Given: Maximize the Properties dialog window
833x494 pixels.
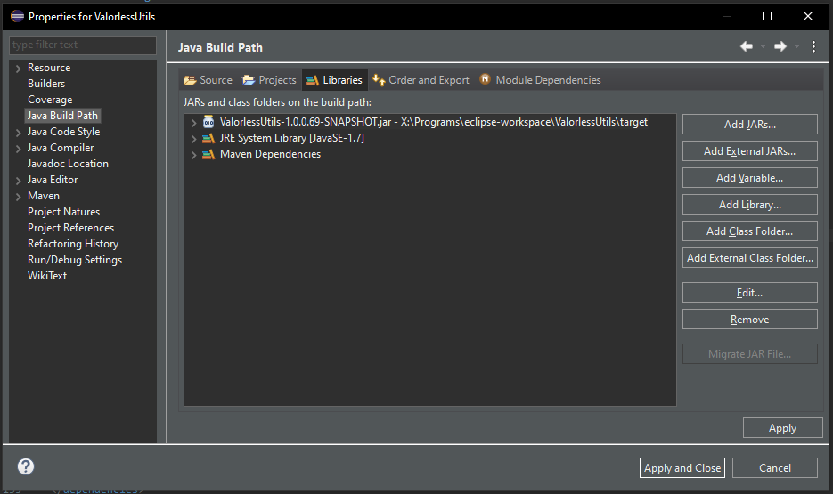Looking at the screenshot, I should click(x=766, y=16).
